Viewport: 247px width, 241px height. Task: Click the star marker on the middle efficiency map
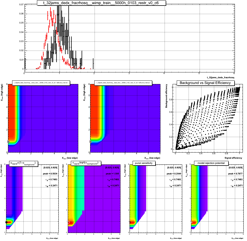click(x=91, y=142)
